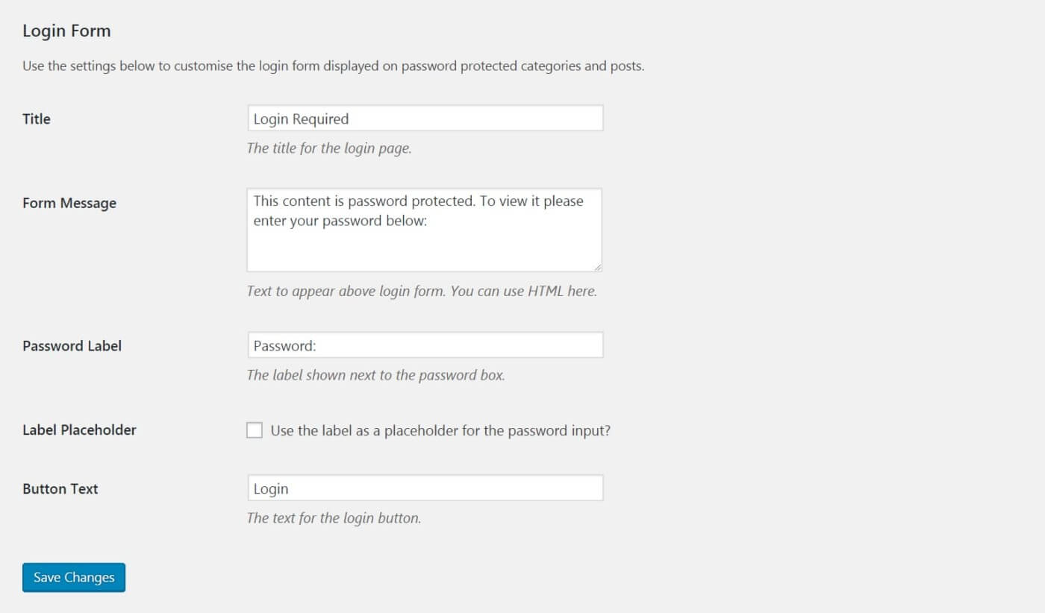Click the Button Text row label
The height and width of the screenshot is (613, 1045).
point(60,488)
